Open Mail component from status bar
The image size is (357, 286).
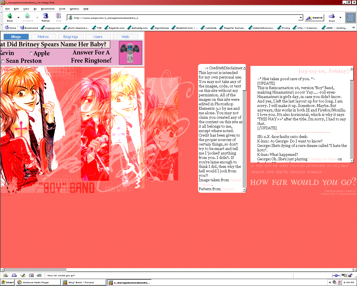(14, 275)
